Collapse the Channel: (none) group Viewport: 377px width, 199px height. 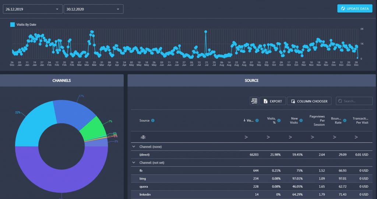coord(134,147)
